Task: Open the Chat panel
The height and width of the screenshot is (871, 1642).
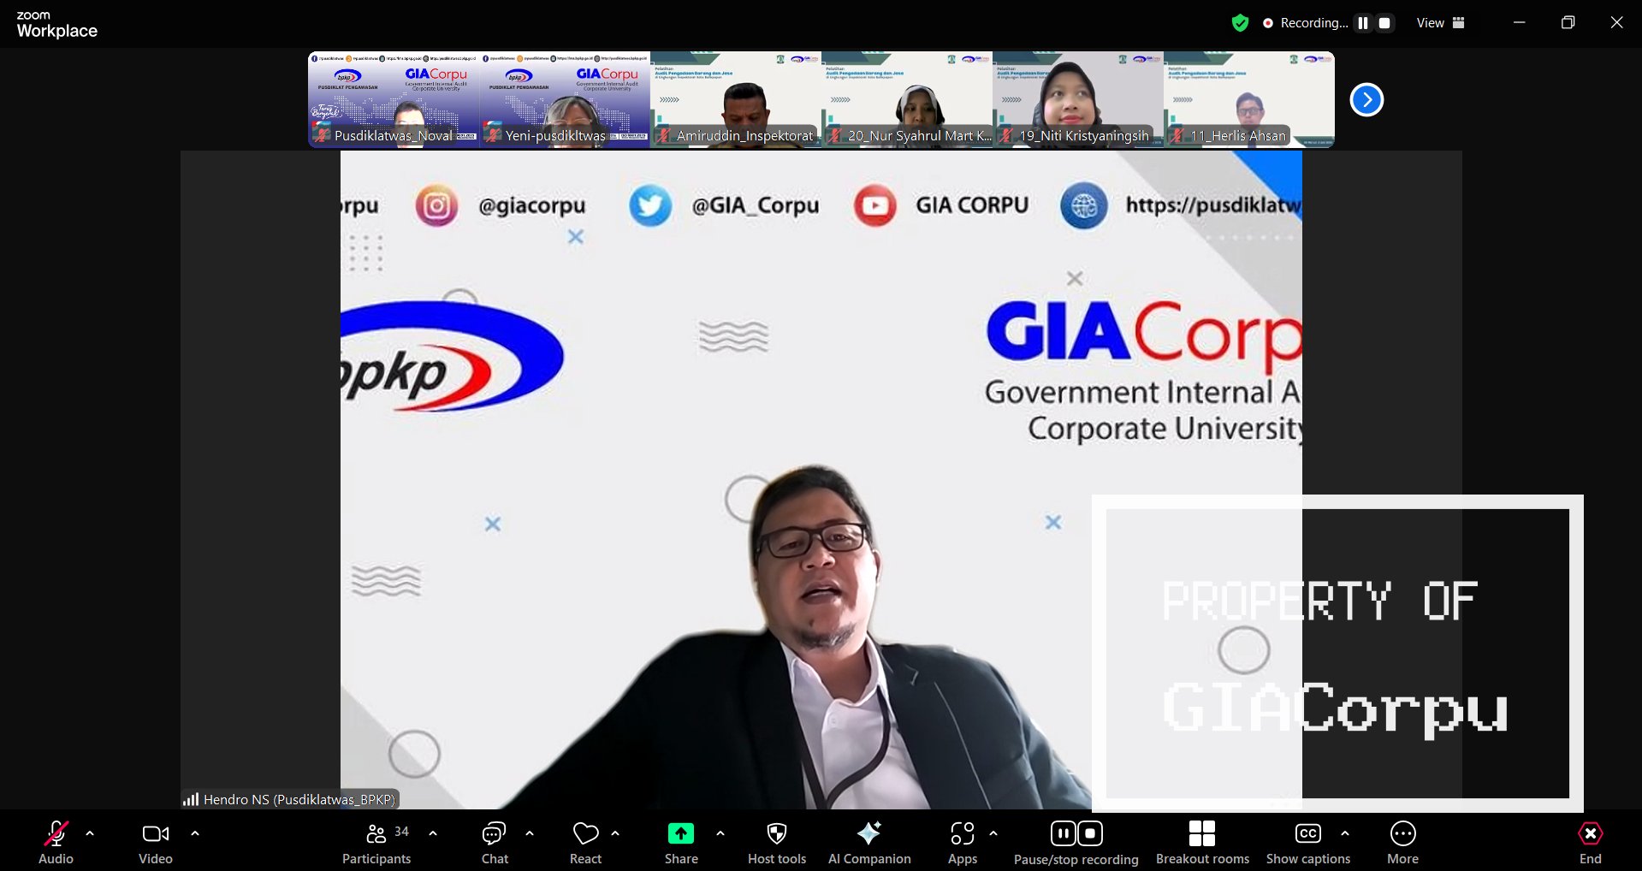Action: (x=495, y=843)
